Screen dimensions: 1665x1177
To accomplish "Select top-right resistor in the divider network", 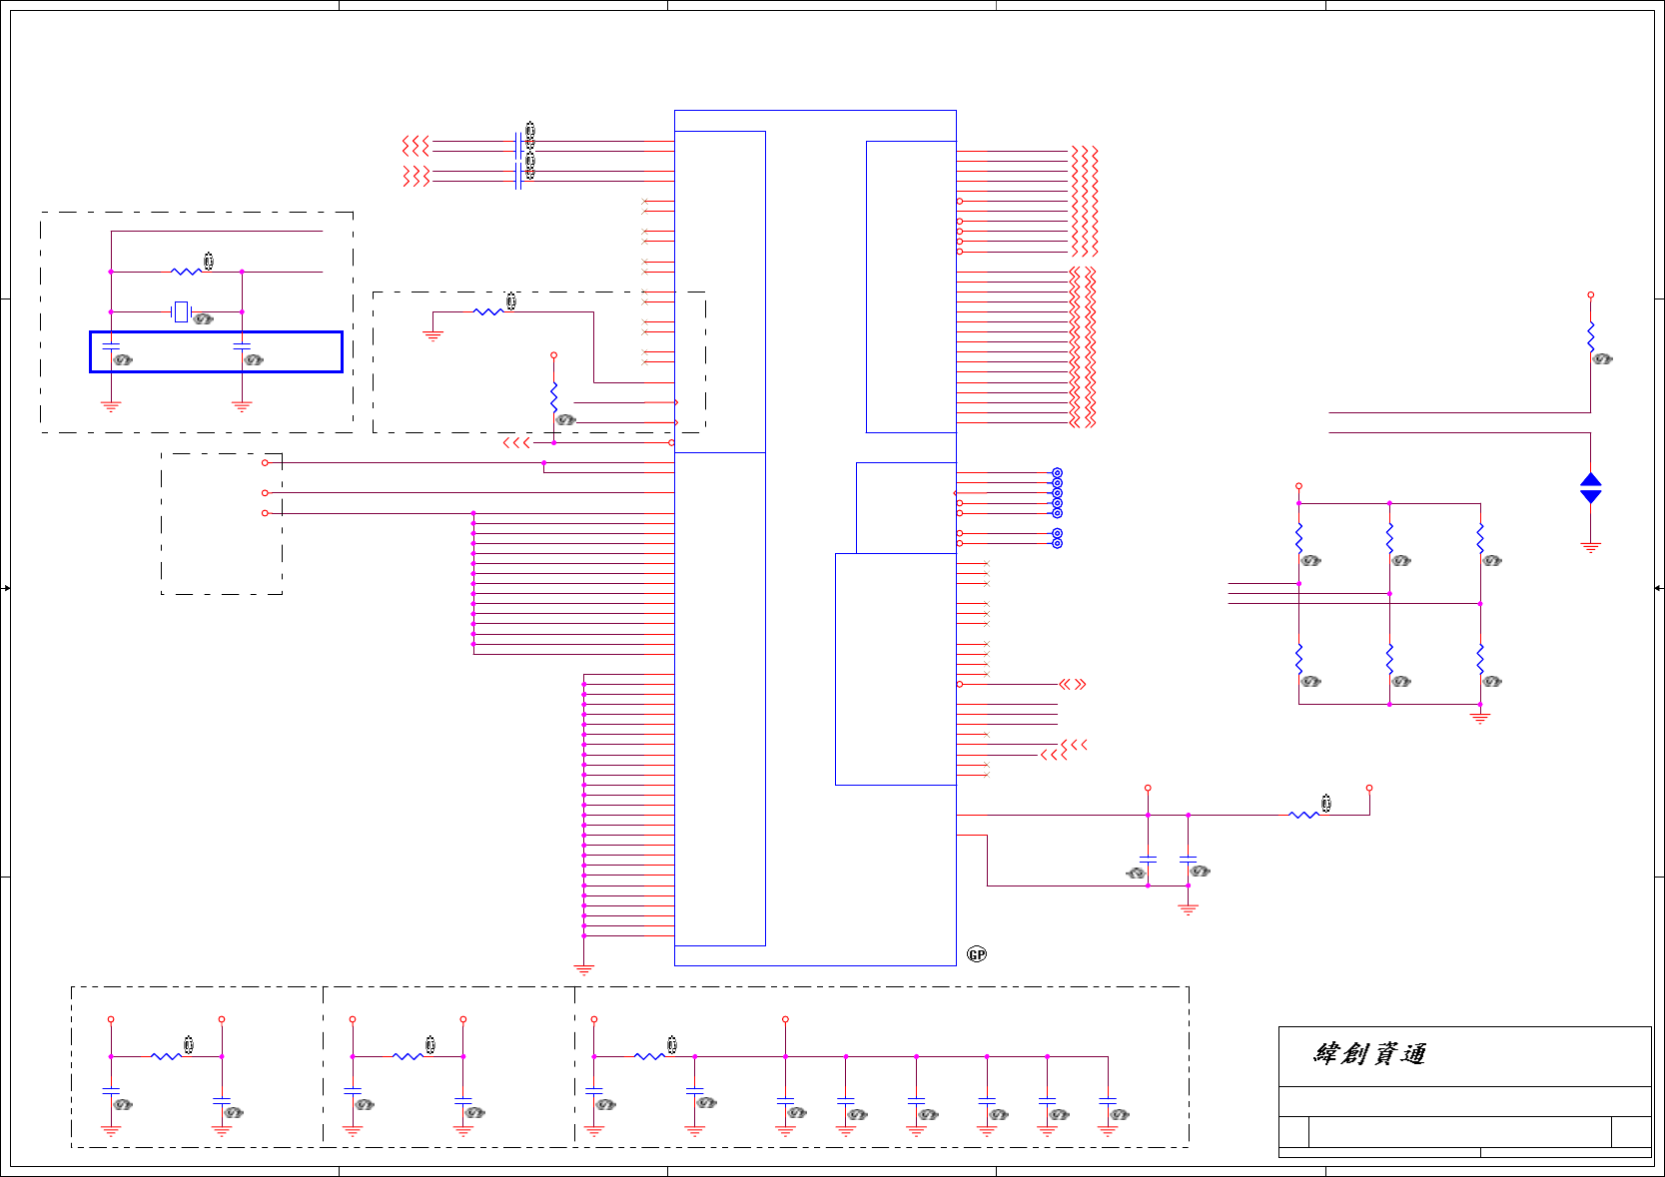I will tap(1480, 539).
